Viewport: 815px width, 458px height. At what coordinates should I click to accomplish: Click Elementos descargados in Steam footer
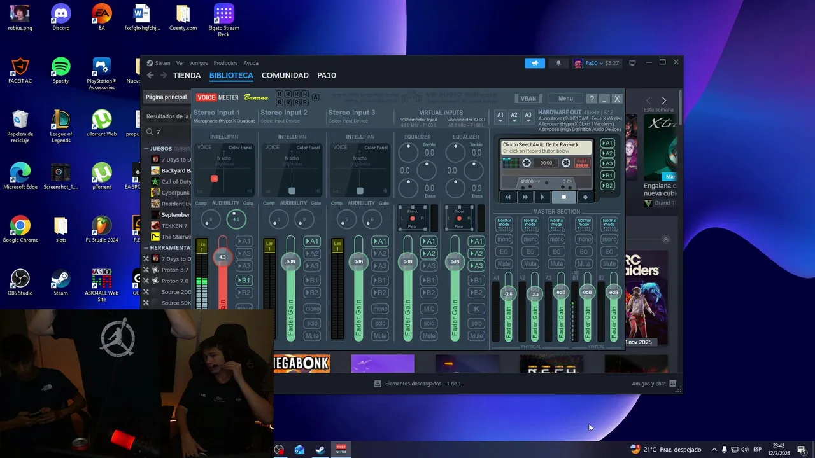click(418, 384)
